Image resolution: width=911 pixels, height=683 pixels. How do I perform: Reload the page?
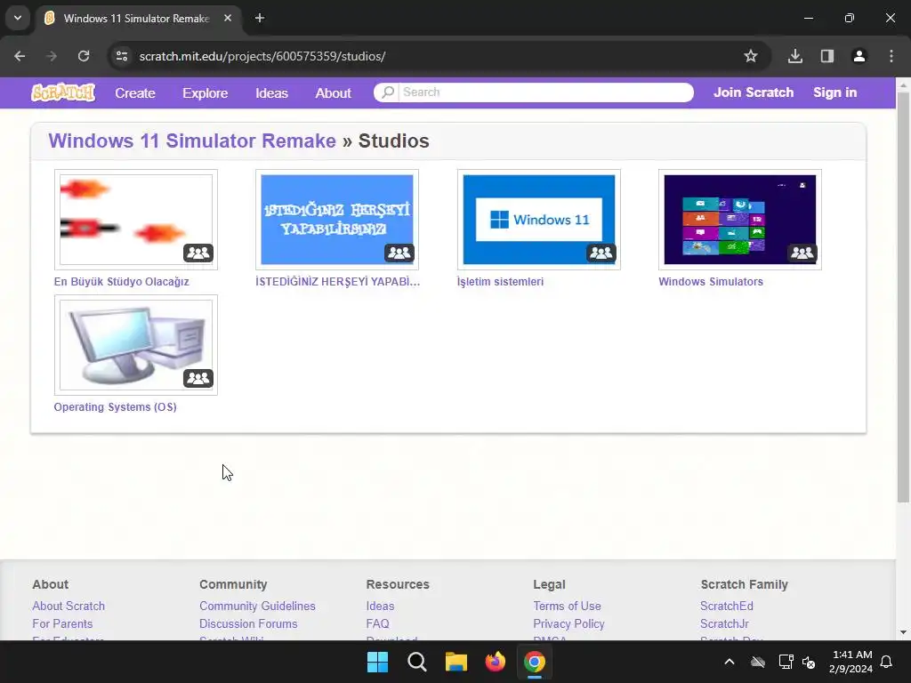[x=84, y=56]
